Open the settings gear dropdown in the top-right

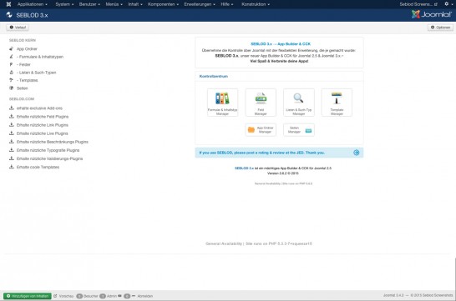pyautogui.click(x=448, y=4)
